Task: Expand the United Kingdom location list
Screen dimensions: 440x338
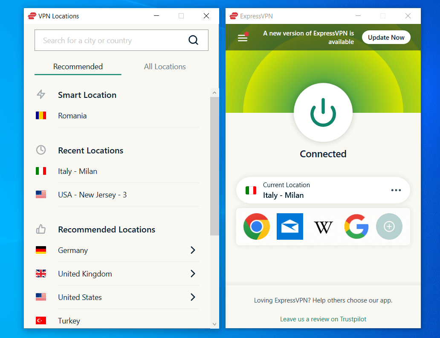Action: (193, 273)
